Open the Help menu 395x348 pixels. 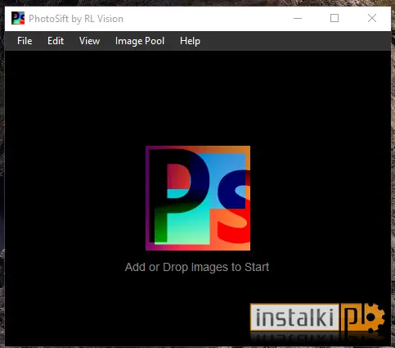click(x=190, y=41)
